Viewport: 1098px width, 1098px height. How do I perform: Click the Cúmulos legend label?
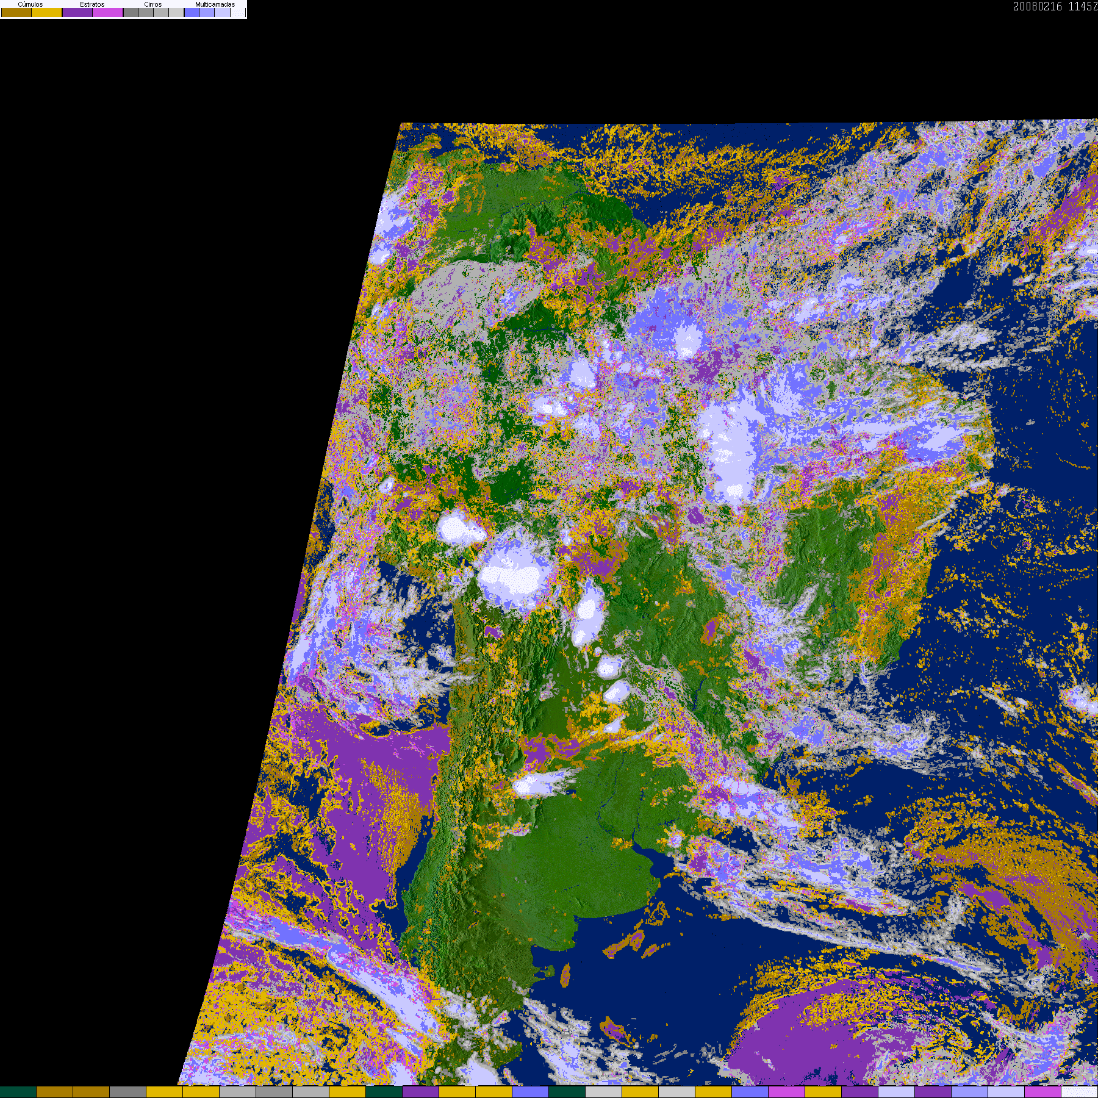click(30, 4)
